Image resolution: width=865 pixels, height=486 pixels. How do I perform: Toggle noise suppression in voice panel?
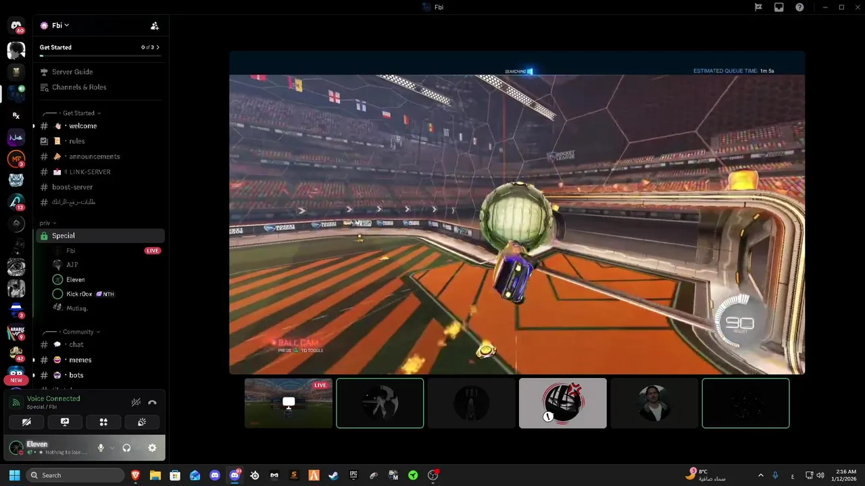136,402
